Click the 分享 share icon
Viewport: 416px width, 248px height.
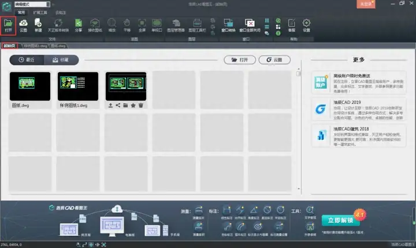coord(78,25)
